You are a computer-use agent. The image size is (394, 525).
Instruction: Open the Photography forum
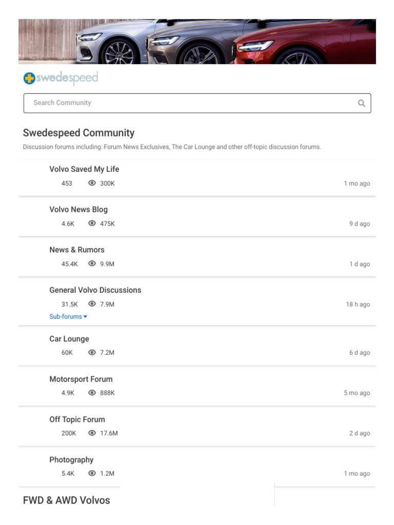click(x=71, y=460)
